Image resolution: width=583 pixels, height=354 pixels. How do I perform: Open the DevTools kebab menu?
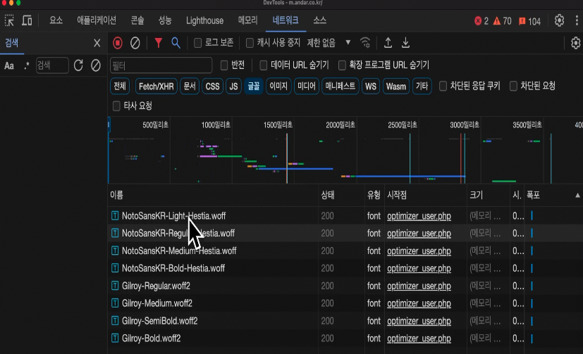[x=577, y=20]
